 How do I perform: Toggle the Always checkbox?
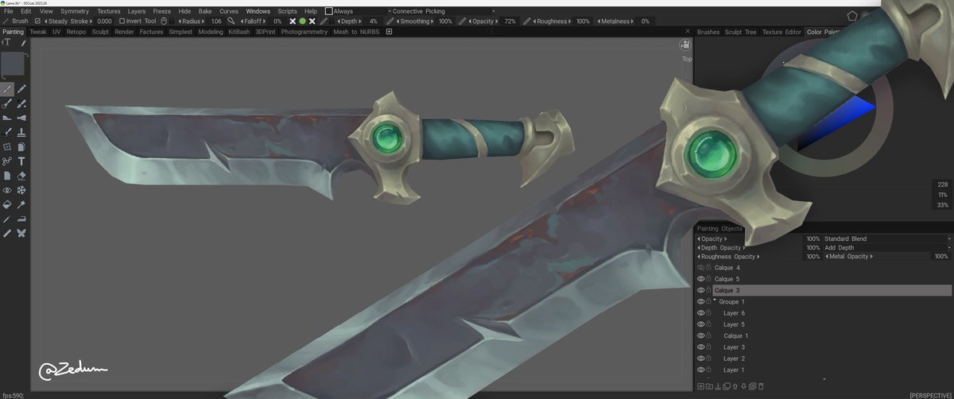pos(329,12)
